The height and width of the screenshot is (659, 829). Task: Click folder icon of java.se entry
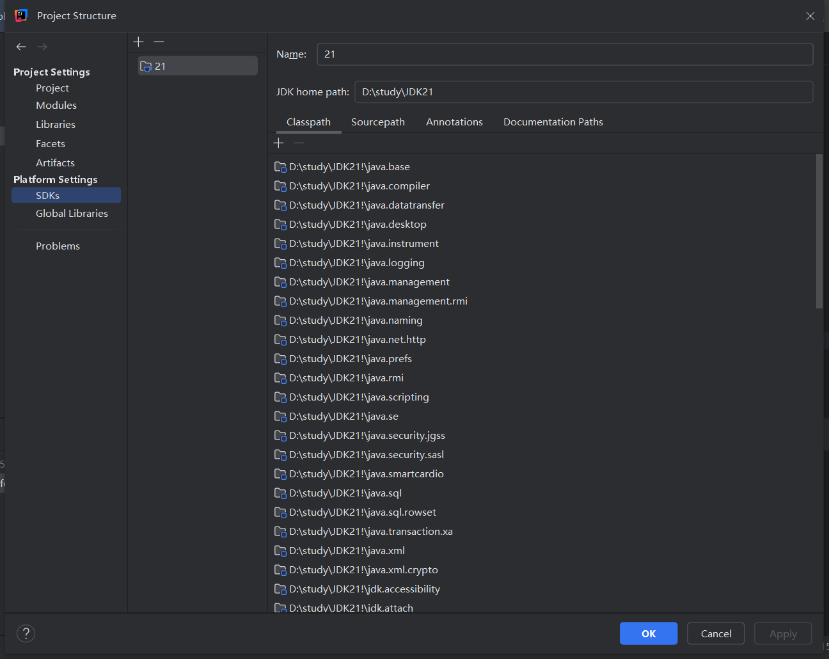tap(280, 417)
